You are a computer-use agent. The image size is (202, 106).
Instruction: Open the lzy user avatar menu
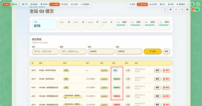click(196, 10)
